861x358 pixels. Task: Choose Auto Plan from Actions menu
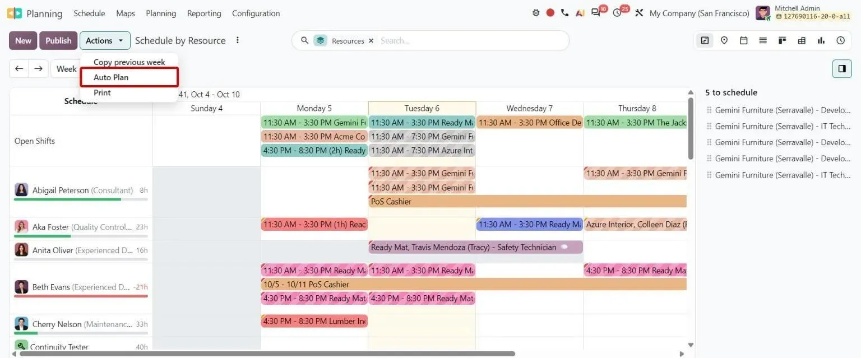point(129,77)
